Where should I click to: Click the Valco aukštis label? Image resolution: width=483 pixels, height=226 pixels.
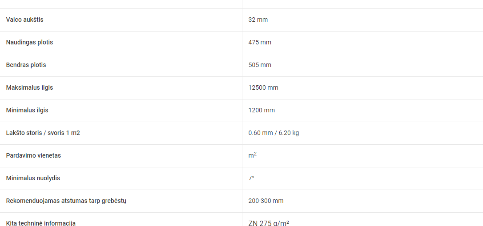click(25, 20)
